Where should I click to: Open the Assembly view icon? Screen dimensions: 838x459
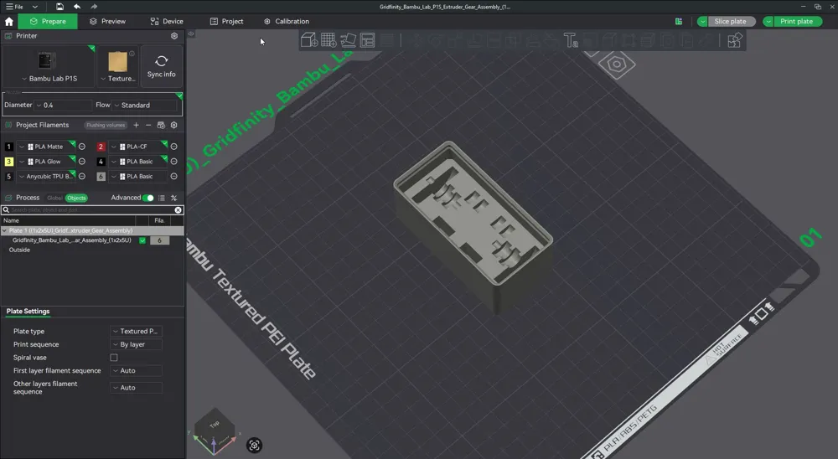(735, 40)
